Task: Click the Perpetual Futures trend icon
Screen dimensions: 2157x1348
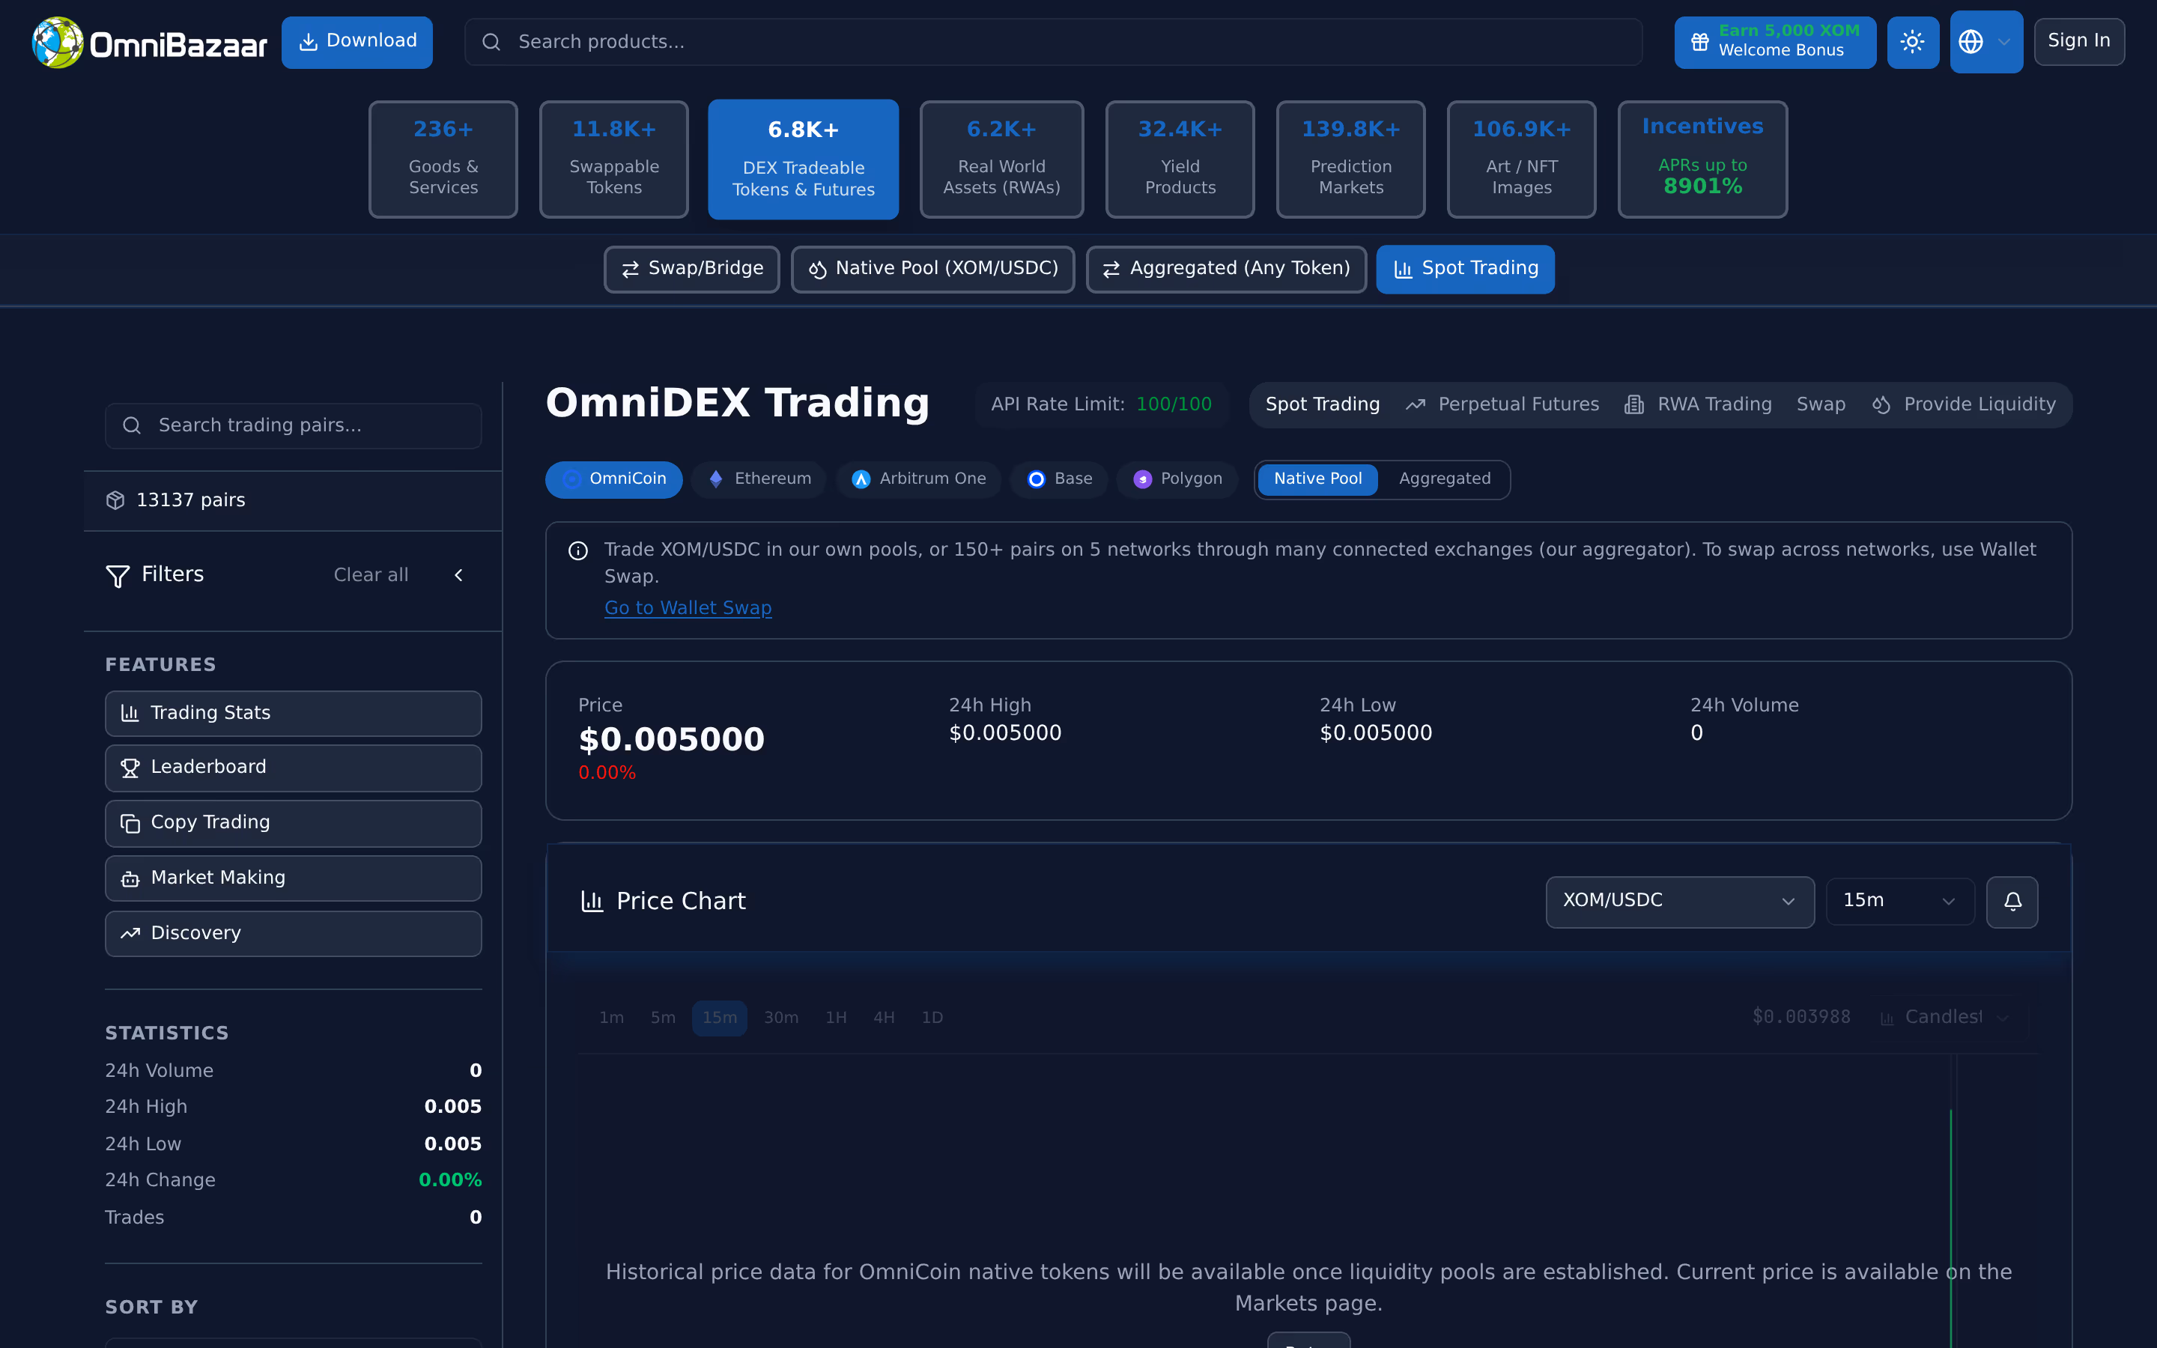Action: pos(1416,404)
